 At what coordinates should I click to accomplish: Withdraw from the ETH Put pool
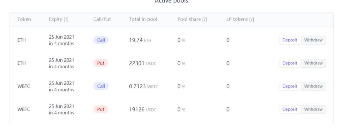(x=313, y=63)
